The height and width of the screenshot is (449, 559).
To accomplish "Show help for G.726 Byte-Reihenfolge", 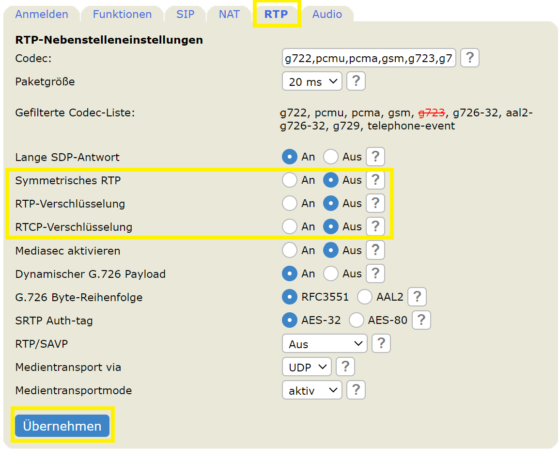I will point(417,297).
